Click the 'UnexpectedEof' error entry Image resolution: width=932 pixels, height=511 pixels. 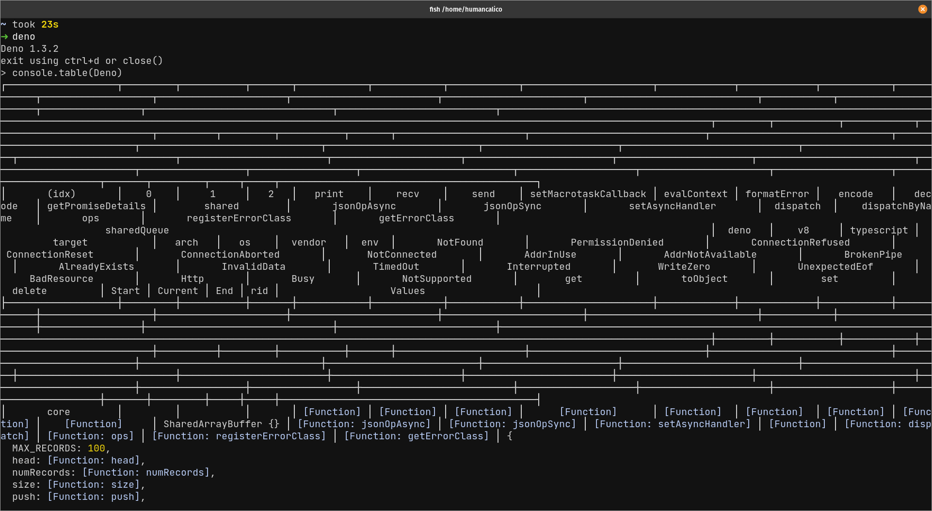tap(835, 266)
